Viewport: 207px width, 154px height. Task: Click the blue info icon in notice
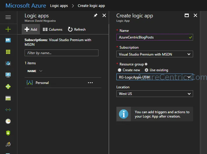point(124,114)
